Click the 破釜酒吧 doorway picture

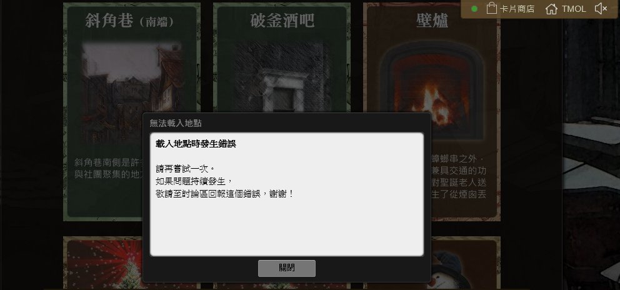pos(282,76)
